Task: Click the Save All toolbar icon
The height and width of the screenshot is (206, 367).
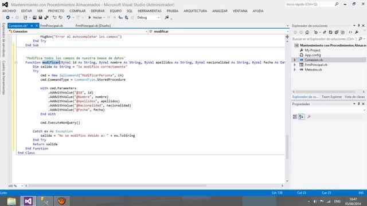Action: pos(46,18)
